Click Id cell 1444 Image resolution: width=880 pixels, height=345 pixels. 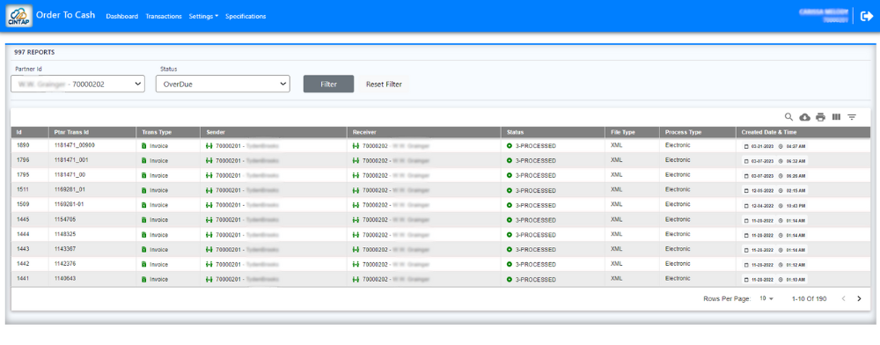tap(23, 234)
